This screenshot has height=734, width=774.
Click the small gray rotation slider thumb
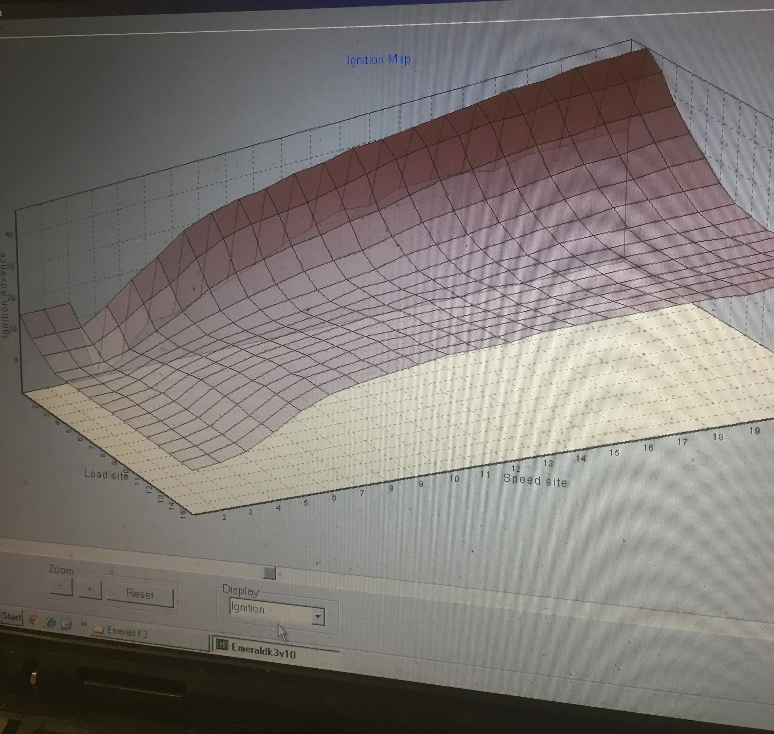pyautogui.click(x=269, y=573)
